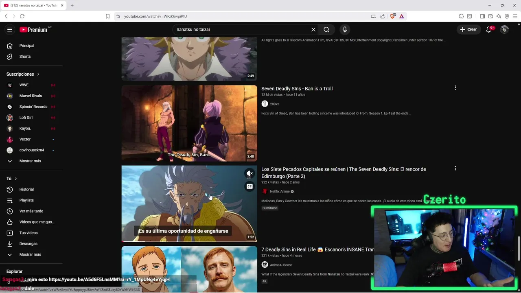The width and height of the screenshot is (521, 293).
Task: Open options for Ban is a Troll video
Action: pyautogui.click(x=455, y=88)
